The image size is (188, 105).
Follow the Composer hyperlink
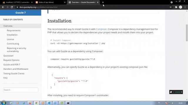pyautogui.click(x=101, y=29)
